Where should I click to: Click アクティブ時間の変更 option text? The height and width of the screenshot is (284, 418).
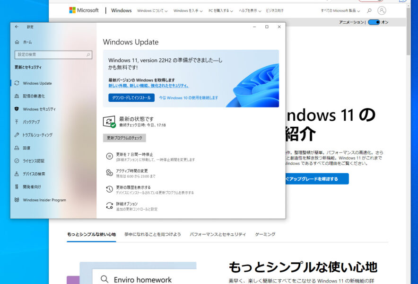pos(132,171)
